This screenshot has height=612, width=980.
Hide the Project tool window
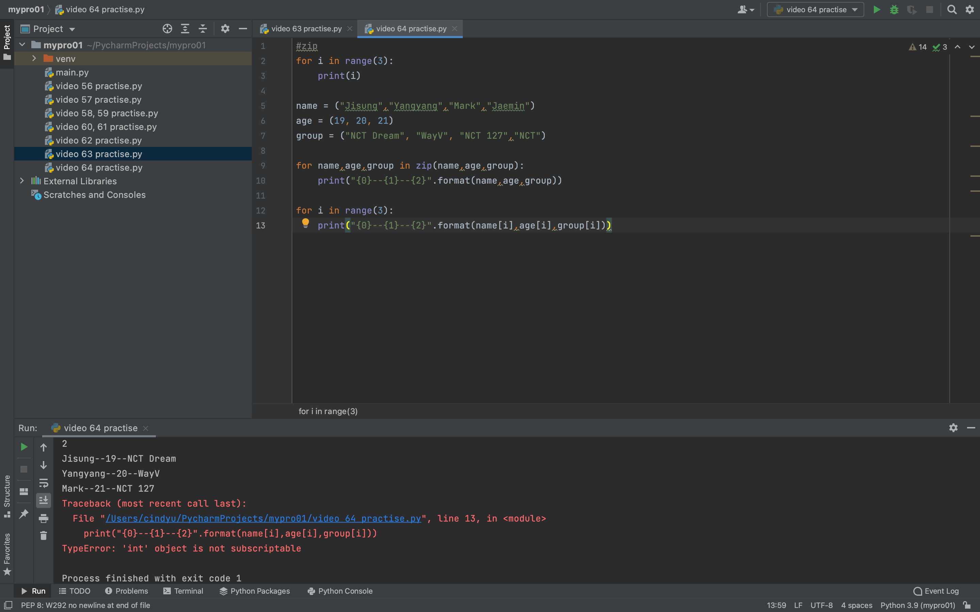[x=243, y=29]
